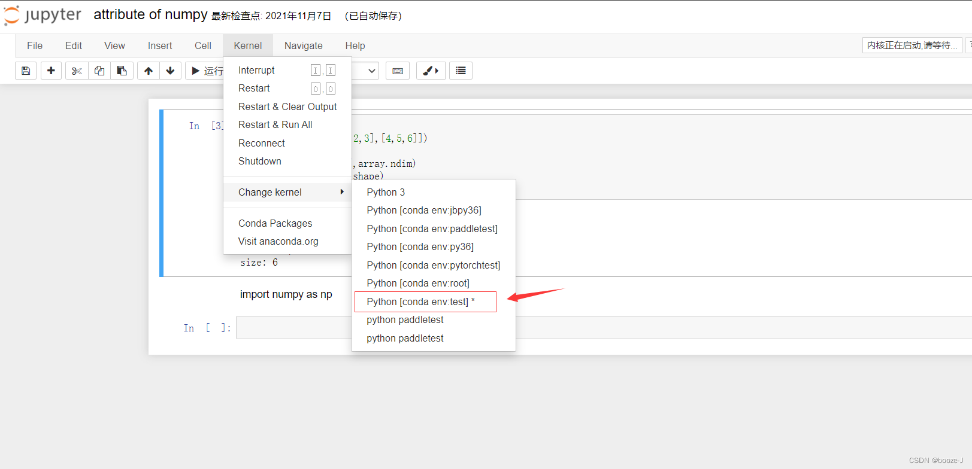972x469 pixels.
Task: Click the 已自动保存 autosave status
Action: click(x=374, y=16)
